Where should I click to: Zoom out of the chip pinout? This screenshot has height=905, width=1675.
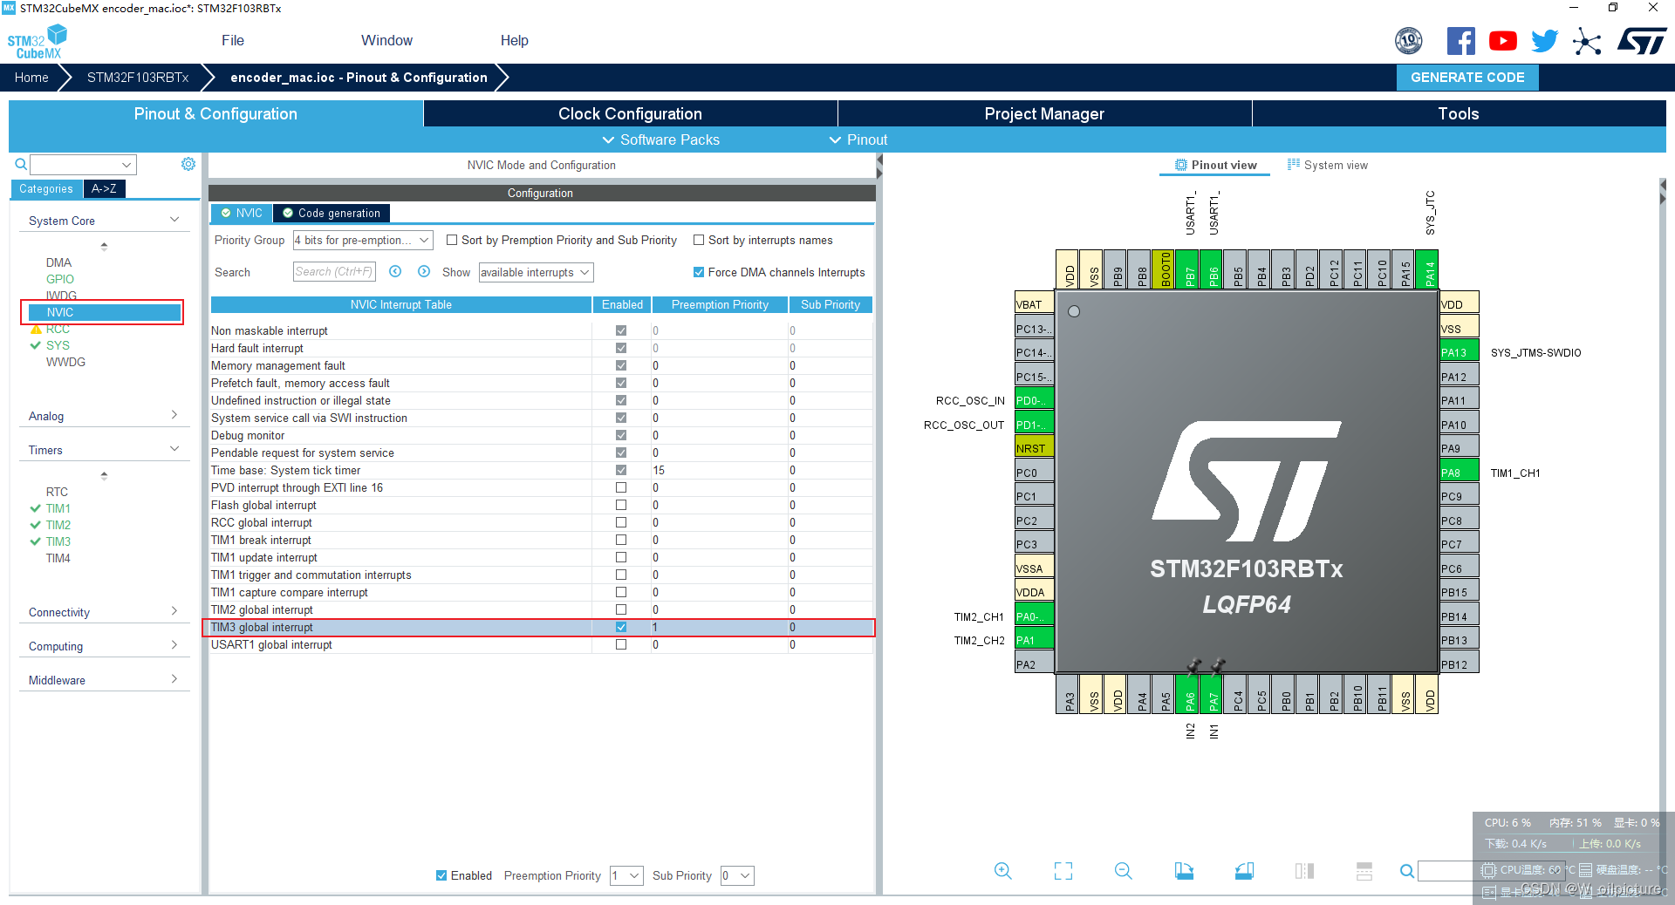(1124, 871)
